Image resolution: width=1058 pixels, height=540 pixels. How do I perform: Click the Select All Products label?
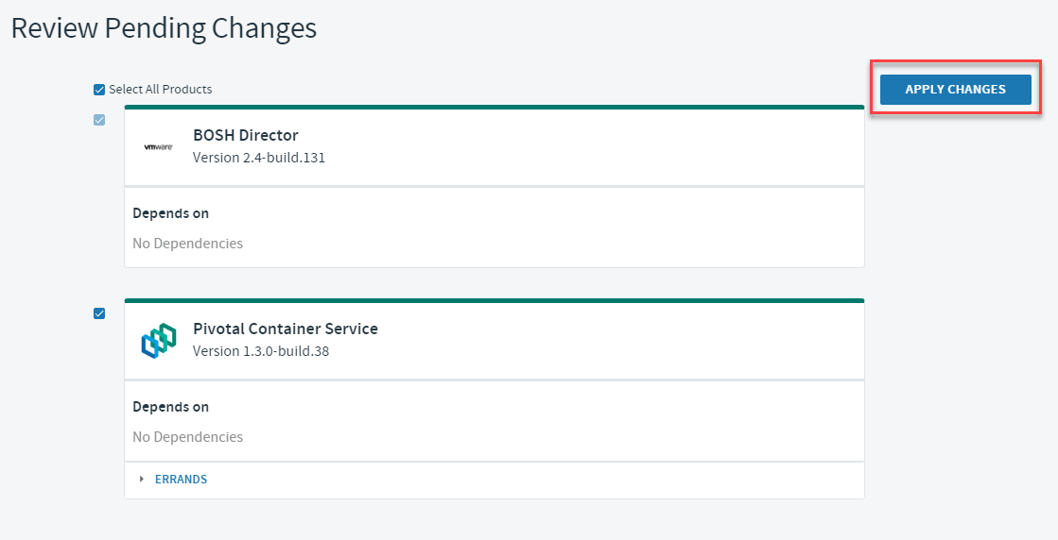[161, 90]
